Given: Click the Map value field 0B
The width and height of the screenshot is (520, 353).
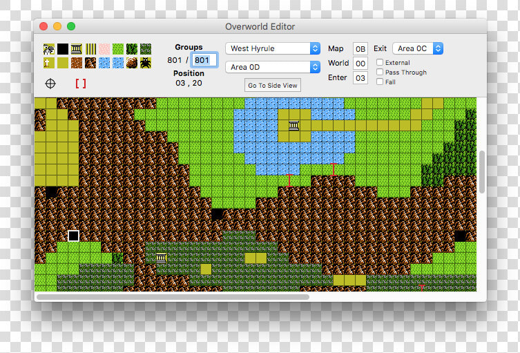Looking at the screenshot, I should pyautogui.click(x=360, y=49).
